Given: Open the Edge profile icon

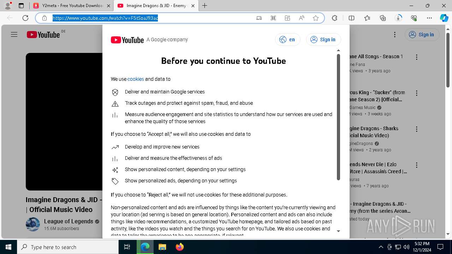Looking at the screenshot, I should coord(7,6).
